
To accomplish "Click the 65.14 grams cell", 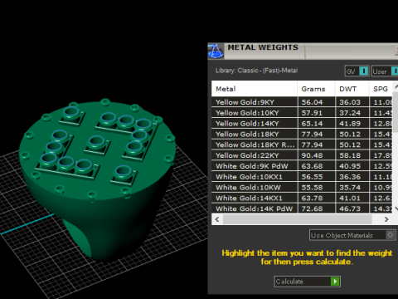I will pyautogui.click(x=317, y=124).
